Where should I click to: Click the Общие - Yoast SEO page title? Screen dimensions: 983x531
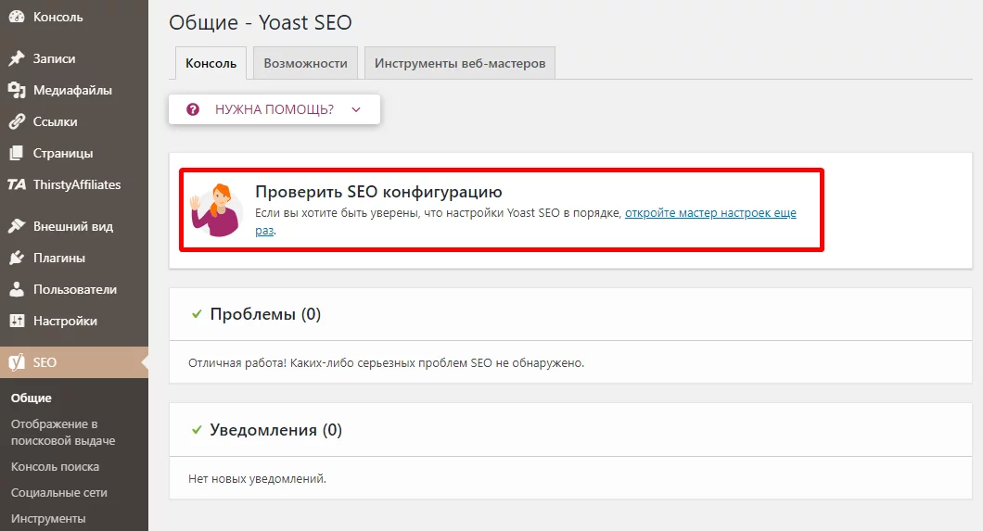[x=261, y=22]
